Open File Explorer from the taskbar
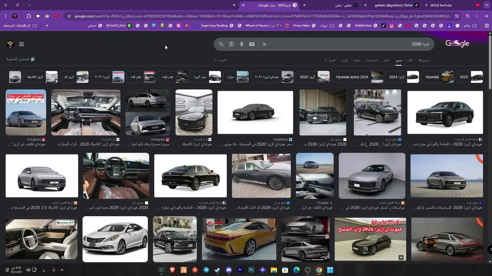 [x=274, y=270]
